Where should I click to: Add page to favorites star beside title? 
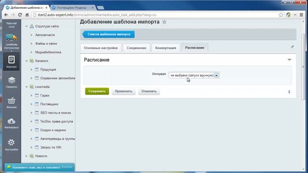(x=165, y=22)
